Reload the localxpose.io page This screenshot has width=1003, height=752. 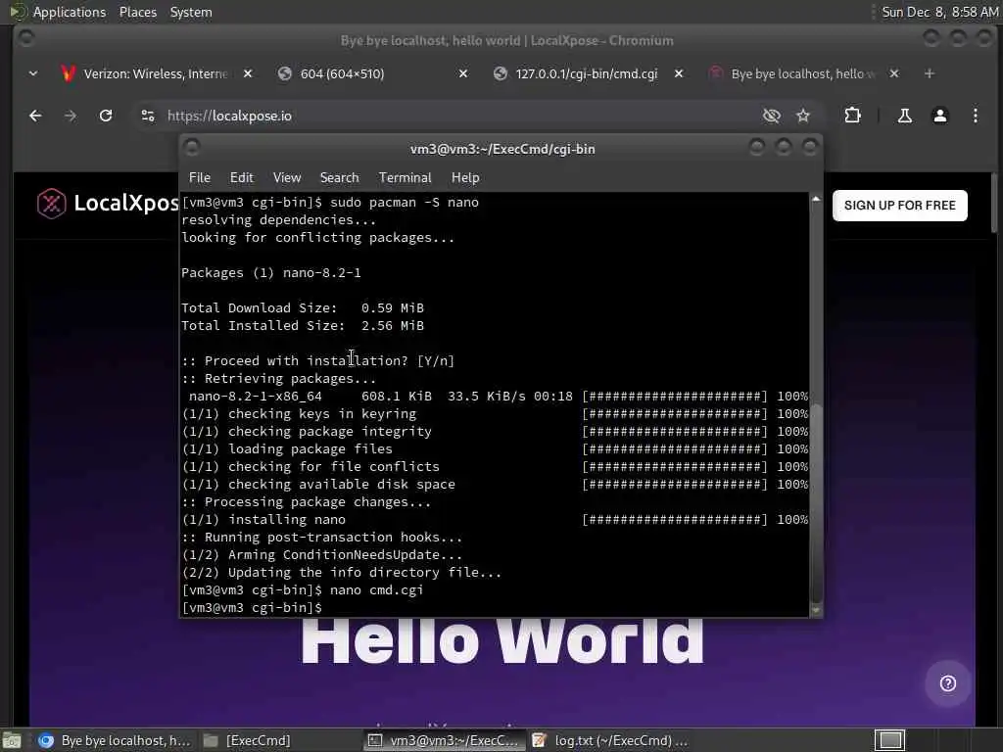click(x=106, y=116)
